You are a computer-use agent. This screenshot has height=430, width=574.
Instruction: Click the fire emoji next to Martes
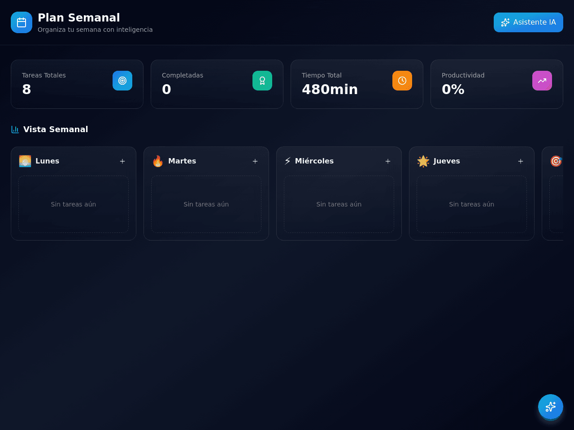(x=158, y=161)
